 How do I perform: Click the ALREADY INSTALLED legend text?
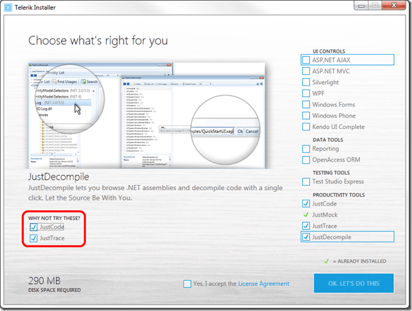362,261
